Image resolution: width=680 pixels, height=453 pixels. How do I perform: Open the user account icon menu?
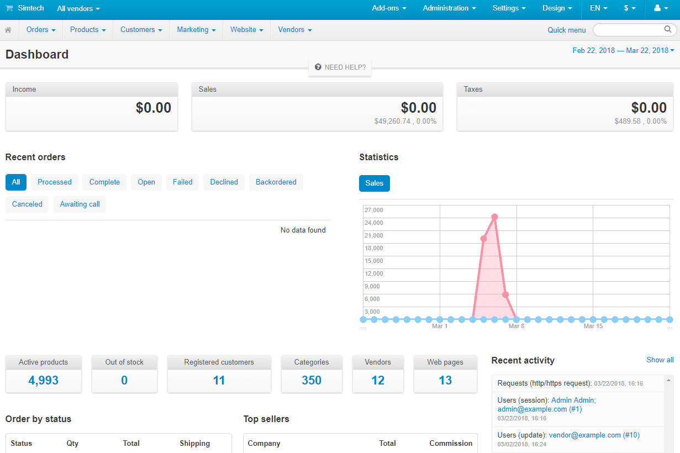pos(661,8)
